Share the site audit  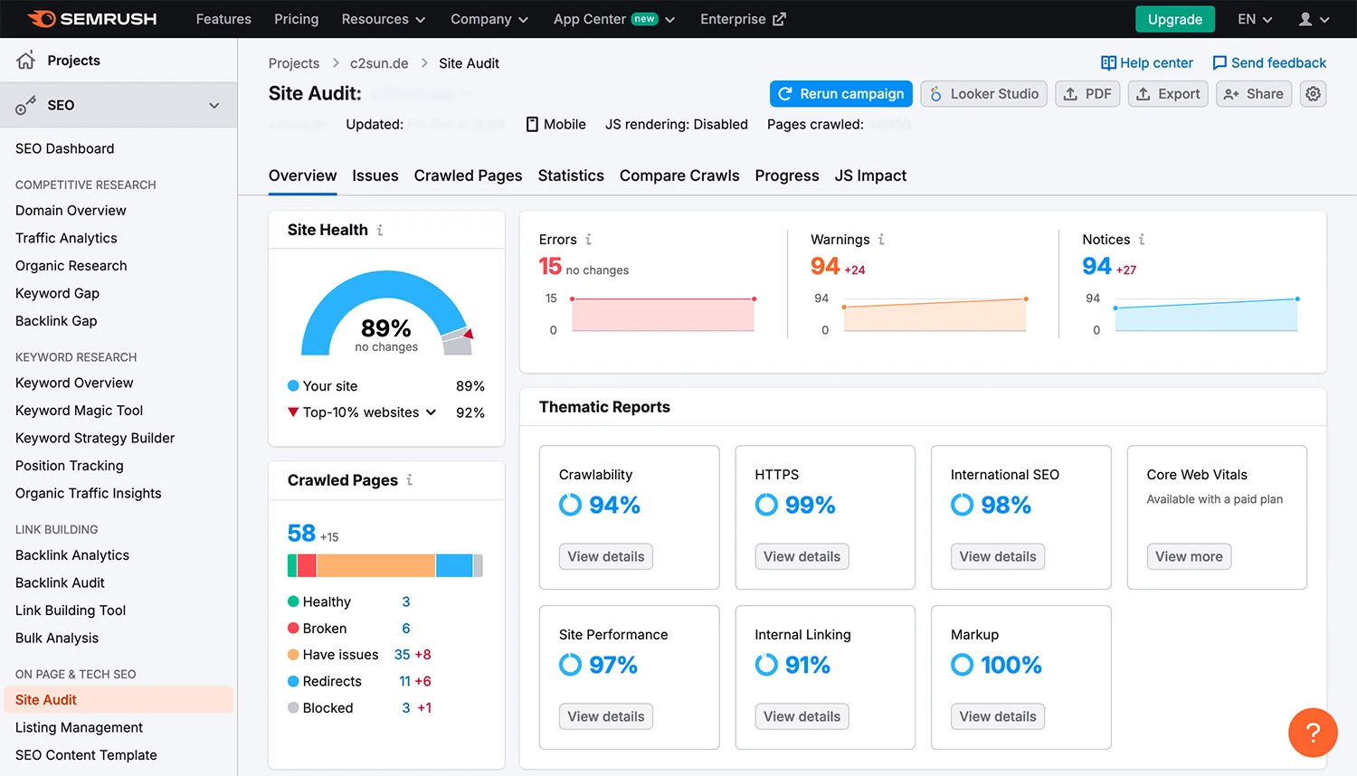coord(1253,94)
